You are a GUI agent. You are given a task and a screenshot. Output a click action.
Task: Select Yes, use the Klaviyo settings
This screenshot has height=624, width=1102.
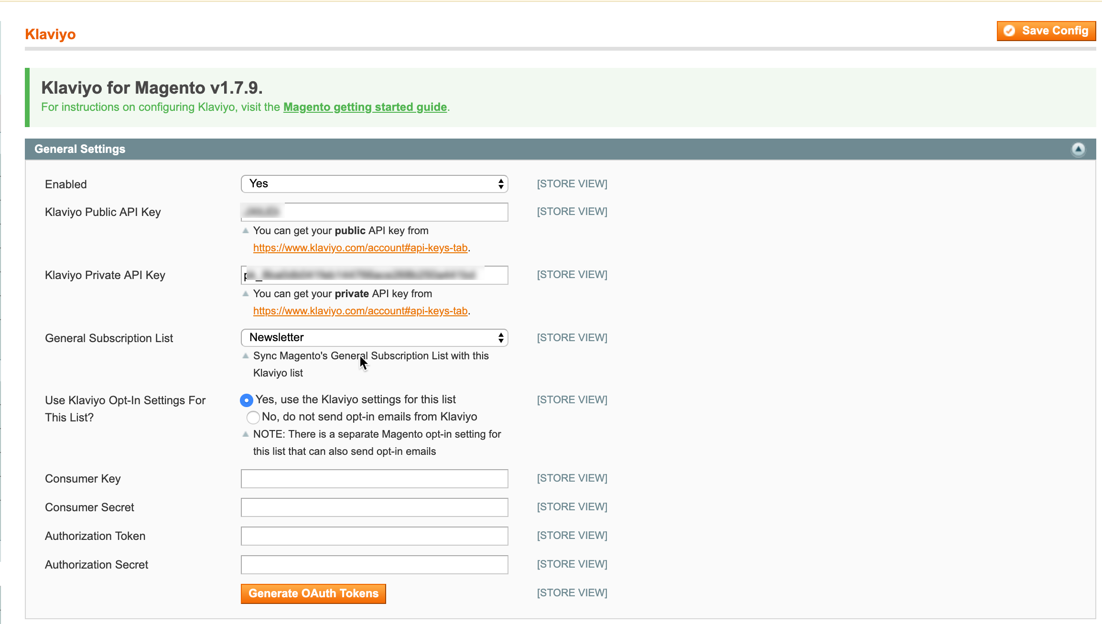pos(247,400)
